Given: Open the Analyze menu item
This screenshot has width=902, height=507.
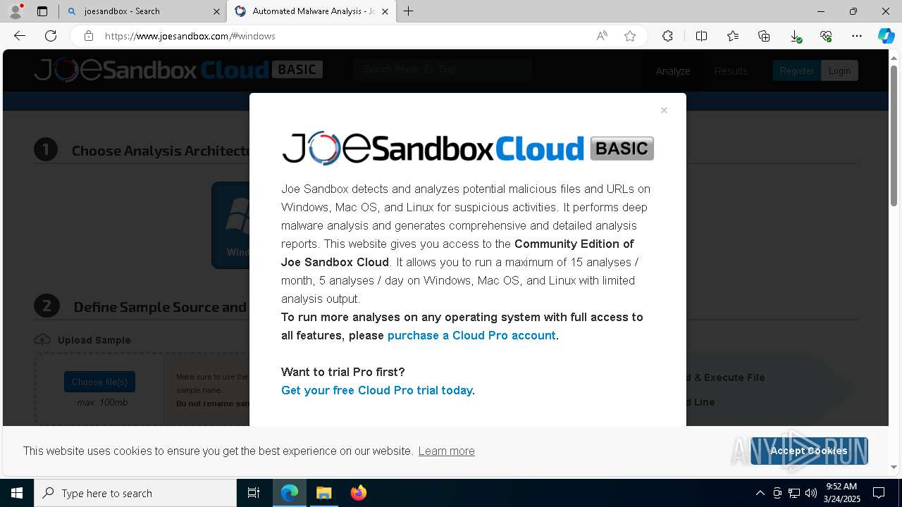Looking at the screenshot, I should click(673, 70).
